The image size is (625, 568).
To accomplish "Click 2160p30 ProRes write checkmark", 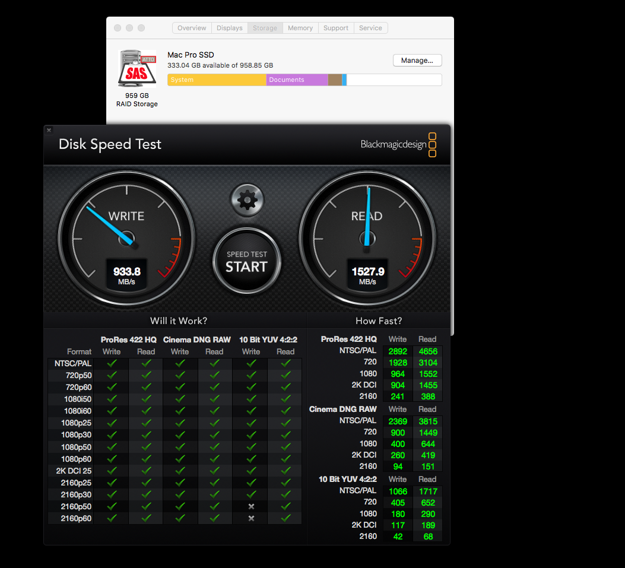I will [112, 494].
